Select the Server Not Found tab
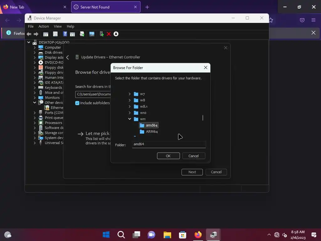The image size is (321, 241). pyautogui.click(x=106, y=7)
